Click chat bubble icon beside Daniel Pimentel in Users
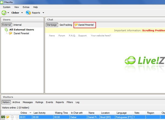The image size is (165, 120). 11,33
